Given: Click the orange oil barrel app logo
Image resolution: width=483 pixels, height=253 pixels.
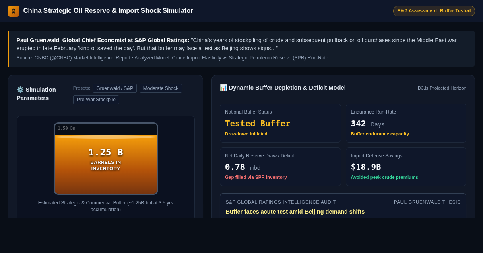Looking at the screenshot, I should point(14,11).
